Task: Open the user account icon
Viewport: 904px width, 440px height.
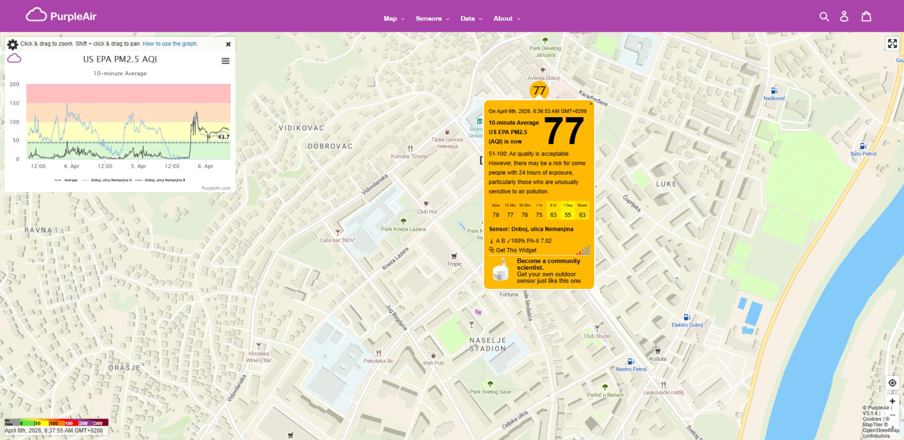Action: click(x=844, y=16)
